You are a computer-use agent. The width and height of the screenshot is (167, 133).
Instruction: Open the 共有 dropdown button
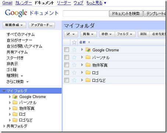point(89,34)
